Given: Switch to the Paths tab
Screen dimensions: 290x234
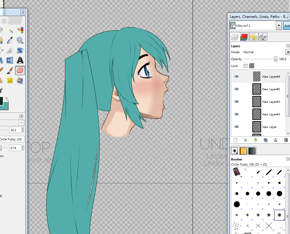Looking at the screenshot, I should [263, 37].
